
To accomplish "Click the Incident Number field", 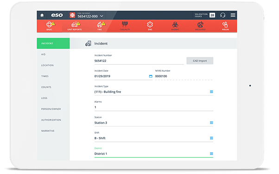I will point(139,61).
